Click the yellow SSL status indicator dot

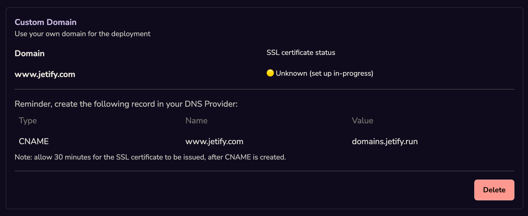pyautogui.click(x=270, y=73)
